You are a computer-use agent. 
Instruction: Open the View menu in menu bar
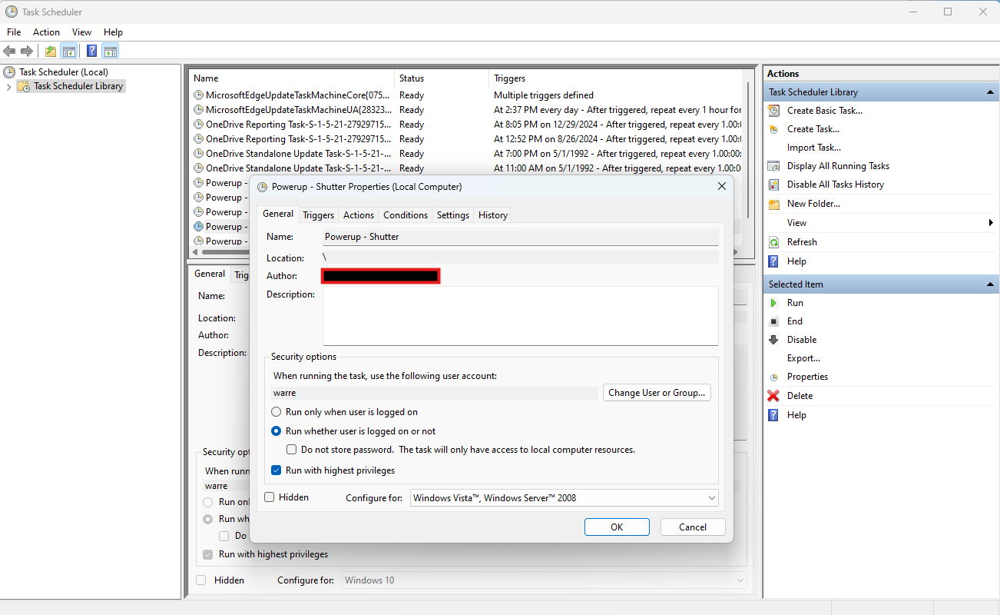pyautogui.click(x=81, y=32)
